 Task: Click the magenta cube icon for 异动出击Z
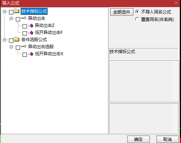pos(32,25)
